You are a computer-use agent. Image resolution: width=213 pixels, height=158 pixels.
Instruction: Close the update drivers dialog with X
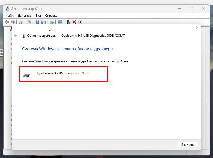[x=197, y=27]
